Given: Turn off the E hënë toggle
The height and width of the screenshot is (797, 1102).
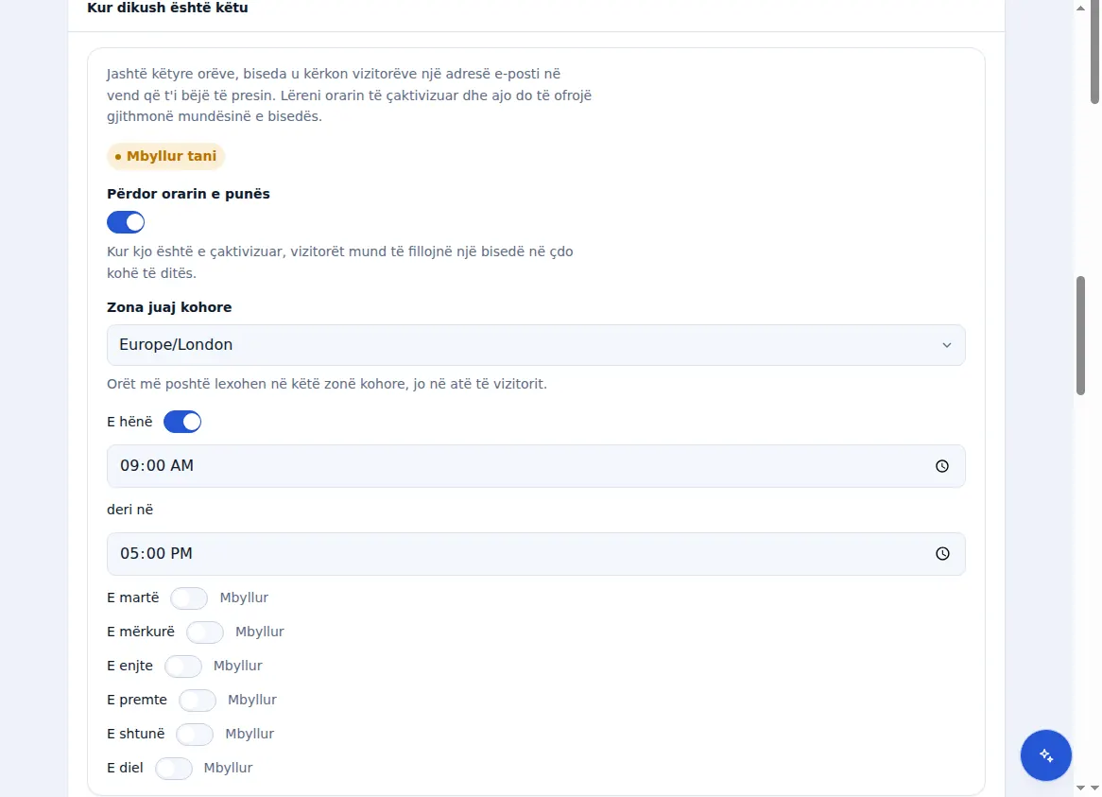Looking at the screenshot, I should 182,422.
